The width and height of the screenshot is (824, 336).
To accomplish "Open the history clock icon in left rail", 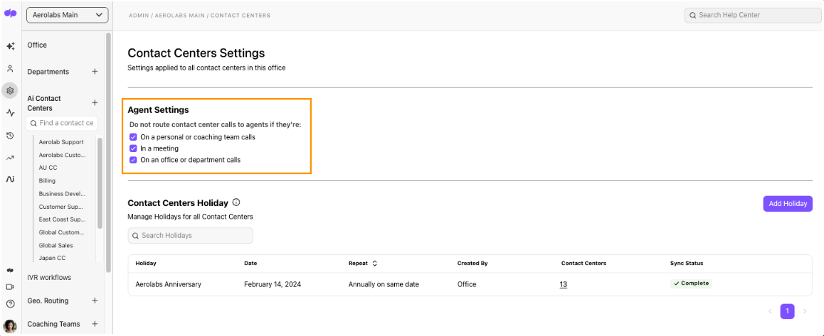I will 10,136.
